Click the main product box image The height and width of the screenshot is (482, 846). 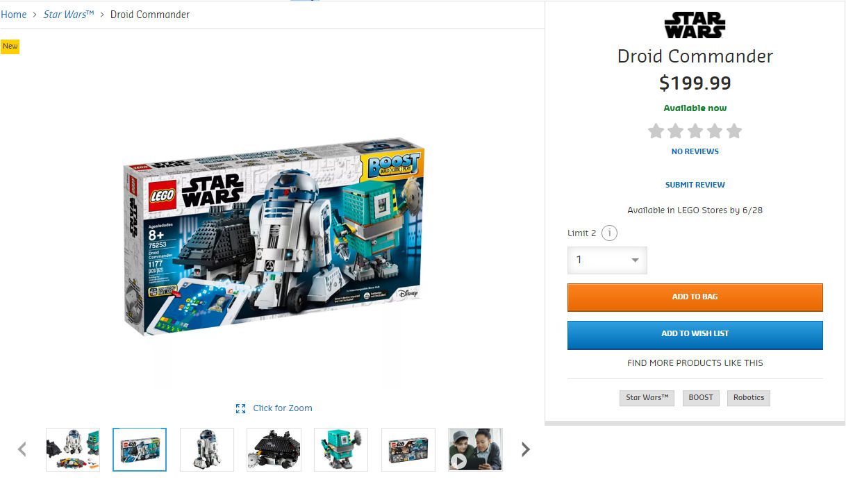pos(274,241)
